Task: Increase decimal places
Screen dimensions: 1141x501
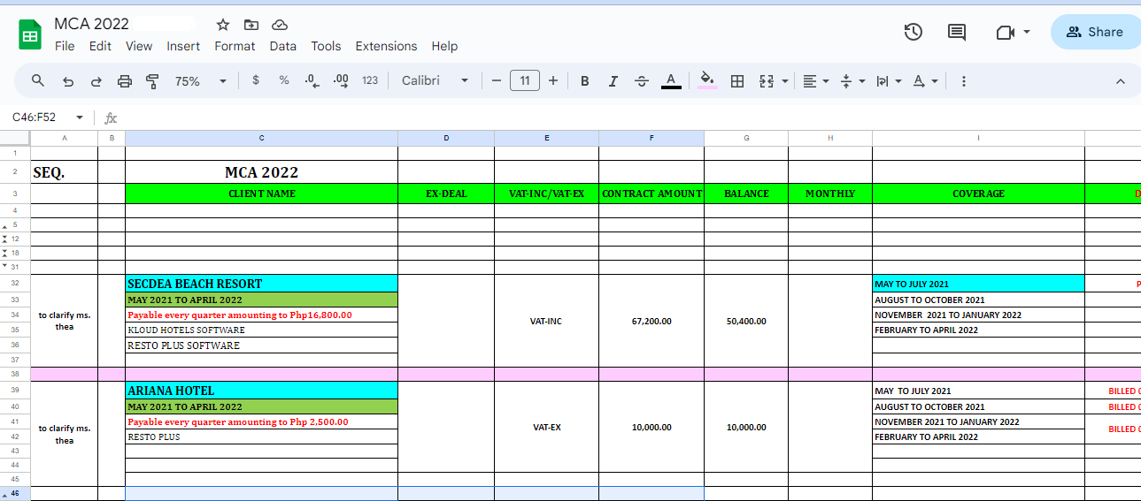Action: tap(341, 80)
